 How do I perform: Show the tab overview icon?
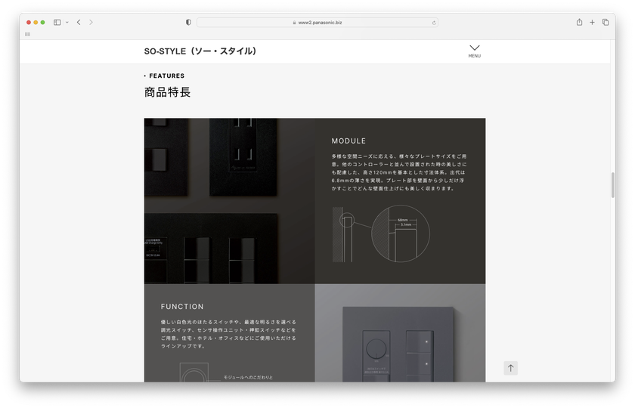(x=605, y=22)
